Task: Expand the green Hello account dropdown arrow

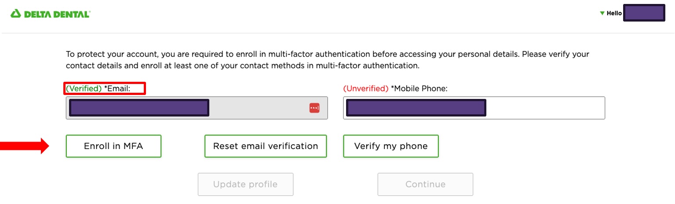Action: (602, 14)
